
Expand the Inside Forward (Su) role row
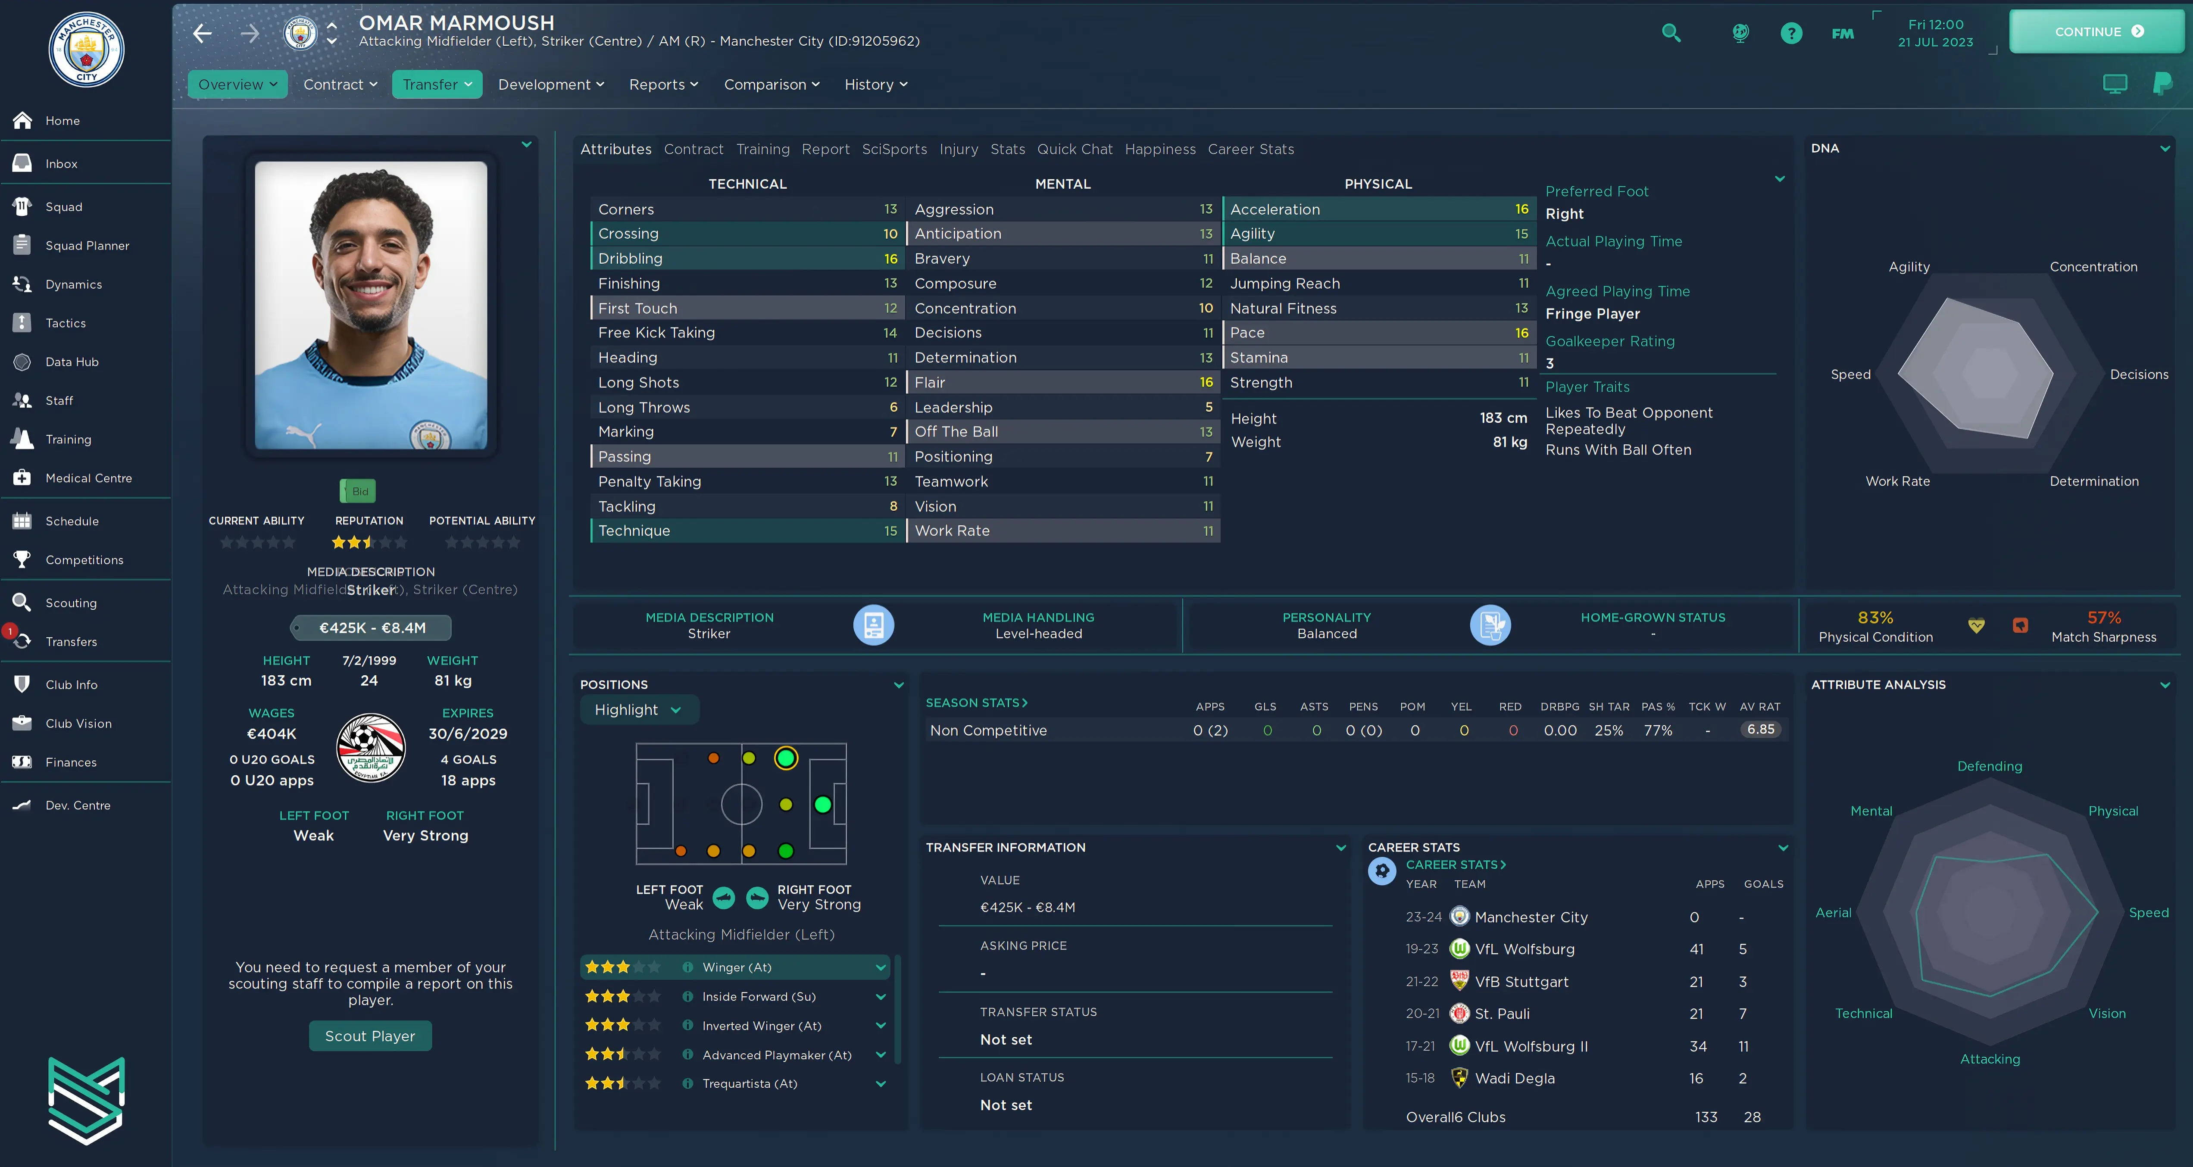(x=880, y=997)
